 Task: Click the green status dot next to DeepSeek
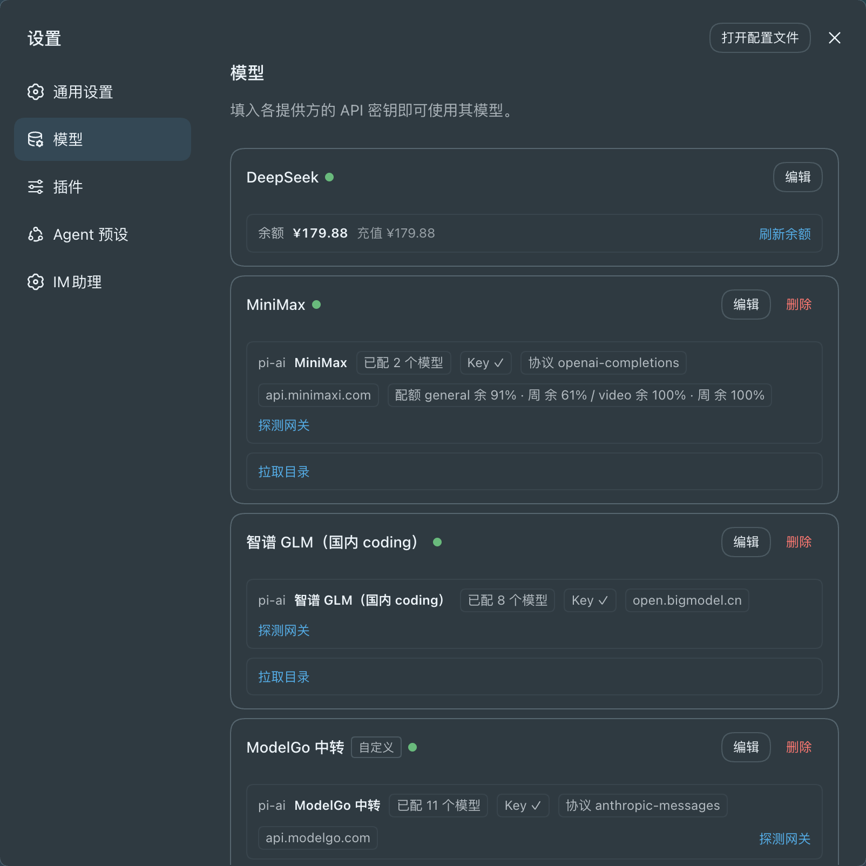[329, 177]
